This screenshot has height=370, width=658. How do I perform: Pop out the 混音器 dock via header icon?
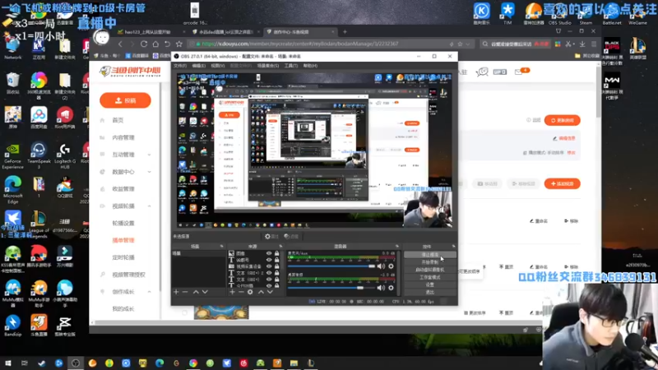coord(397,246)
